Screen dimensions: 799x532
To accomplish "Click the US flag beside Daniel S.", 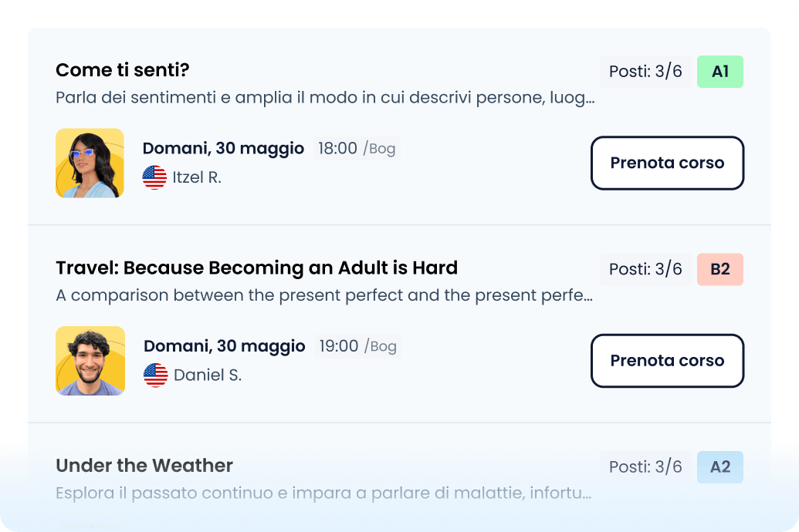I will click(155, 375).
